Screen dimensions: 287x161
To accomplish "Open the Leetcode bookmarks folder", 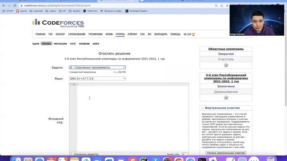I will pos(36,11).
